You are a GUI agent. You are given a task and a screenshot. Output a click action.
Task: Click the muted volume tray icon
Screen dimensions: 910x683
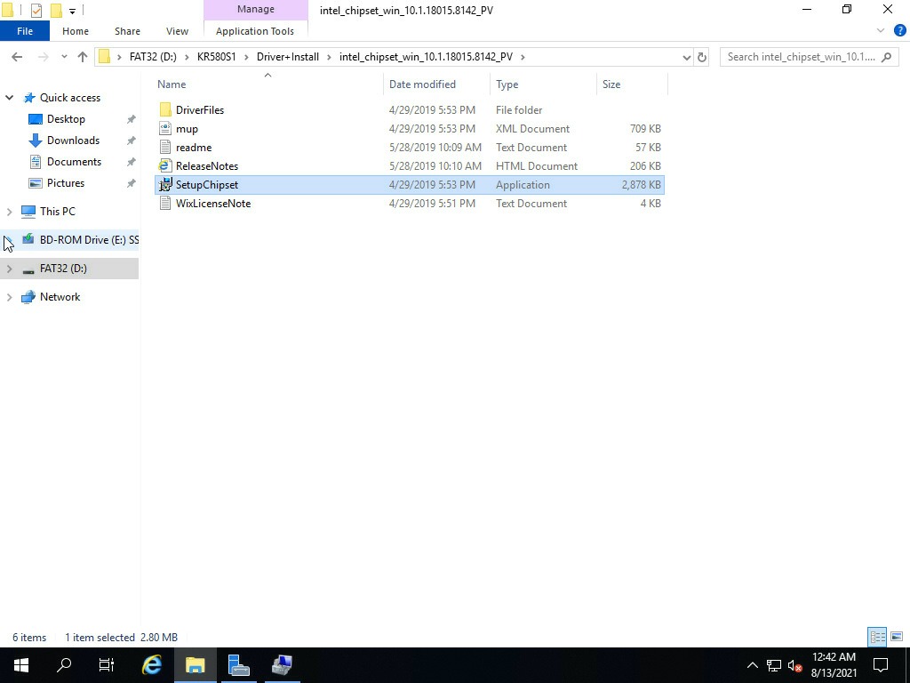click(x=794, y=665)
